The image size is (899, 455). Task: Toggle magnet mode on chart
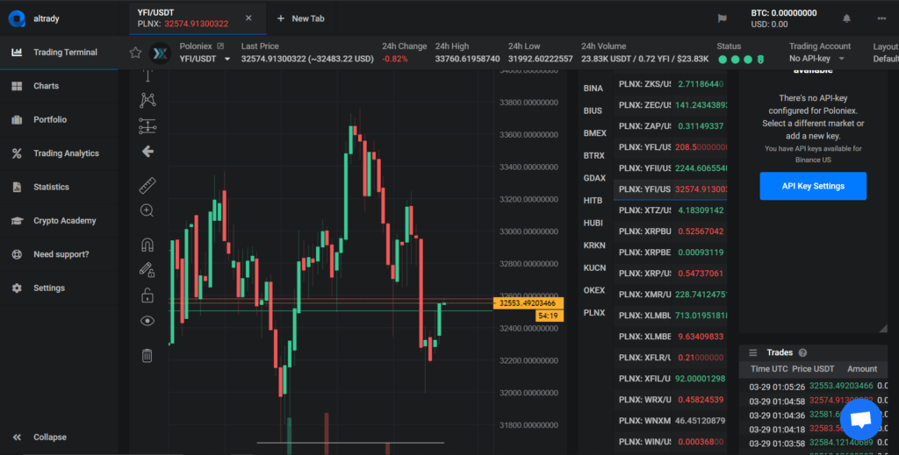[x=147, y=245]
